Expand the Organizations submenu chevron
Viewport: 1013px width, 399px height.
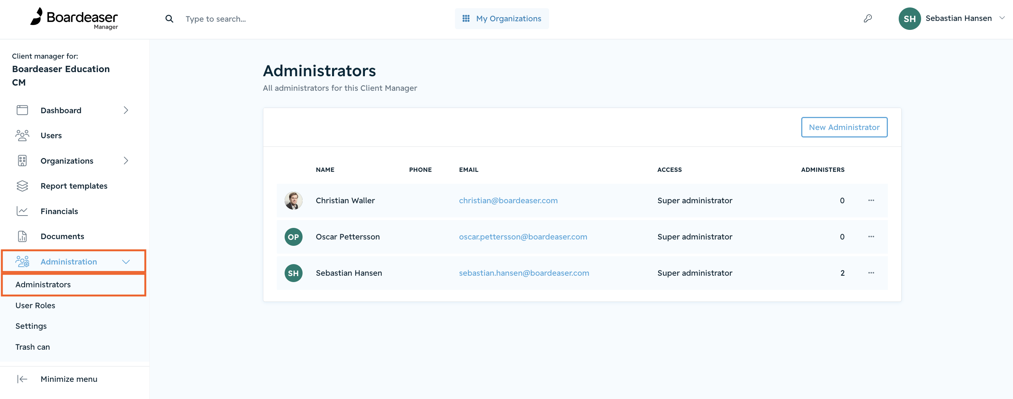click(126, 161)
